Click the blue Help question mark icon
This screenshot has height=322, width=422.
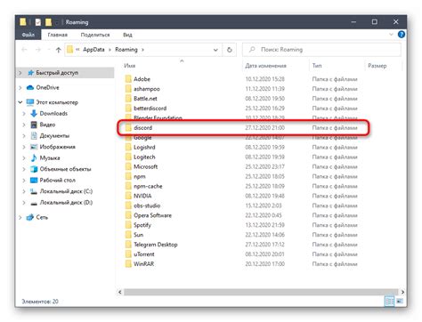(x=402, y=35)
